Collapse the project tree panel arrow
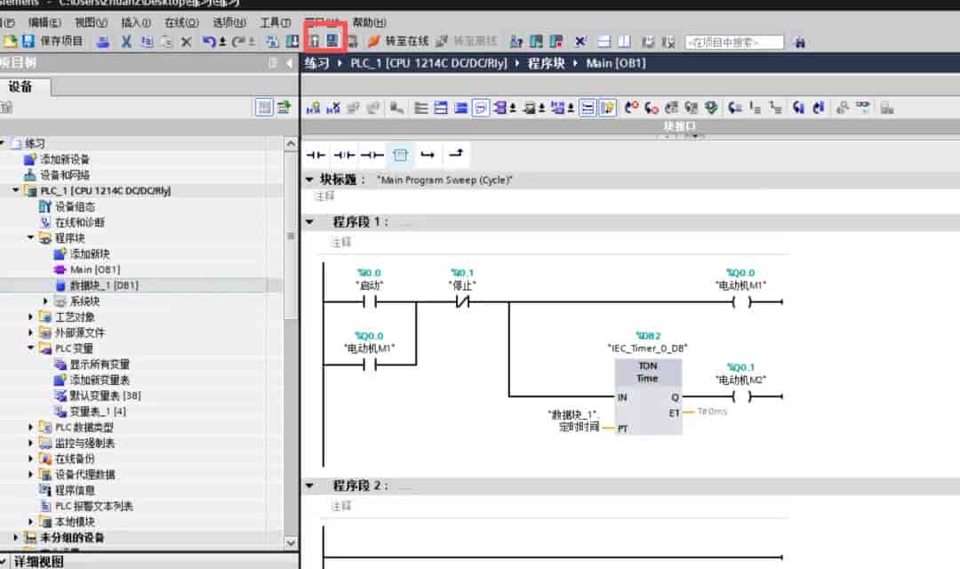This screenshot has height=569, width=960. point(289,63)
